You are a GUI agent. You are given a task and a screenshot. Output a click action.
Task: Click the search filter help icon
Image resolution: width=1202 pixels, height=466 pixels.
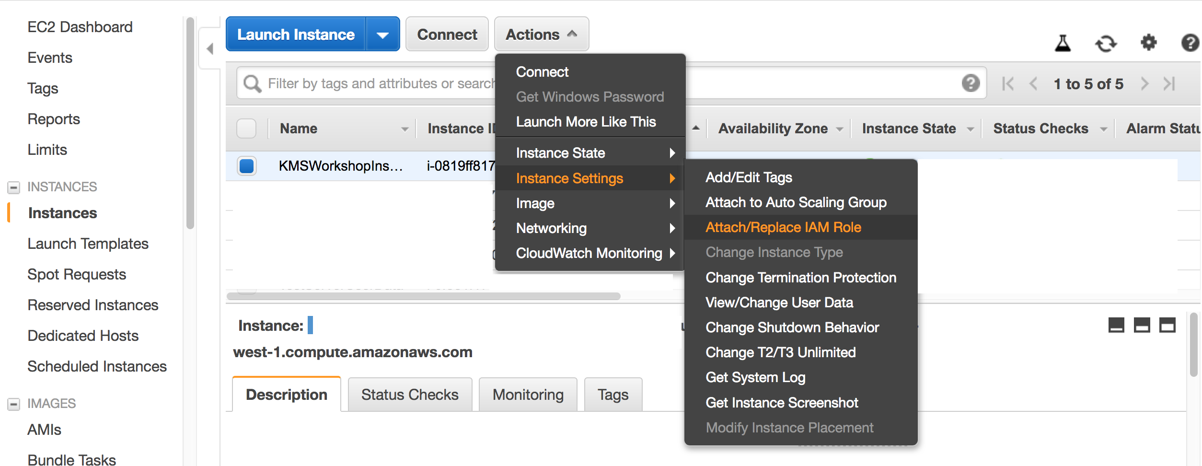971,83
